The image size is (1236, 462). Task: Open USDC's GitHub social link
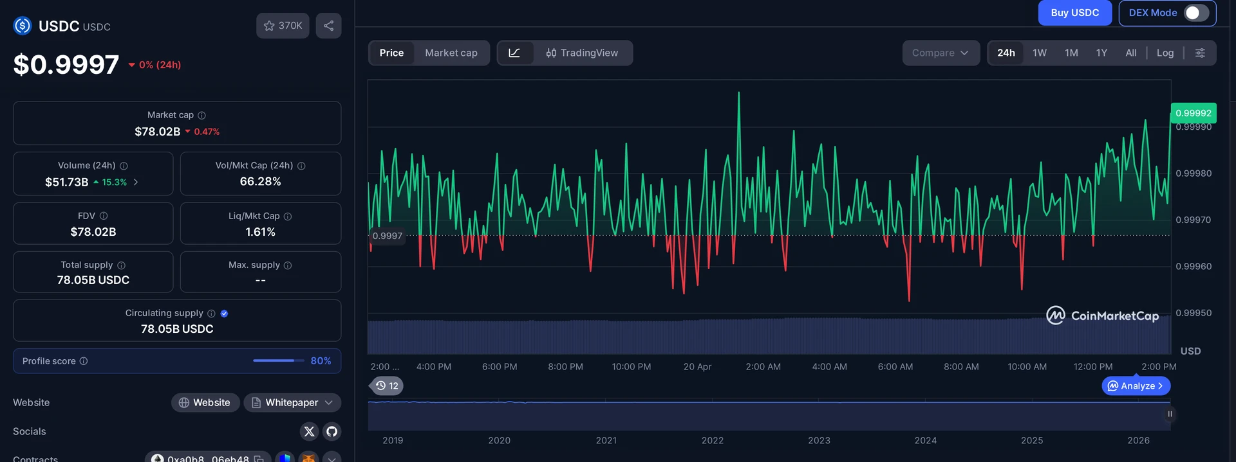tap(332, 431)
